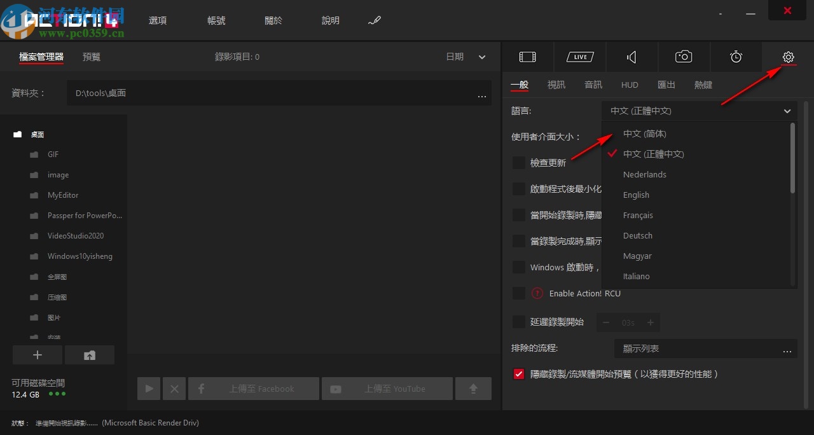Click the + button to add a folder
This screenshot has height=435, width=814.
point(37,355)
